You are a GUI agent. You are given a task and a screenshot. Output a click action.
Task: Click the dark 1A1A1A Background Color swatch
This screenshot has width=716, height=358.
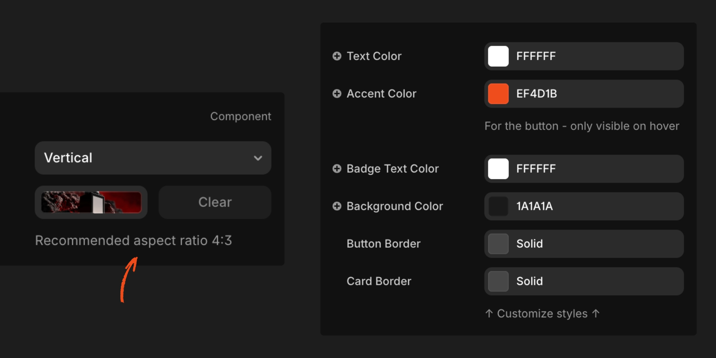tap(498, 206)
